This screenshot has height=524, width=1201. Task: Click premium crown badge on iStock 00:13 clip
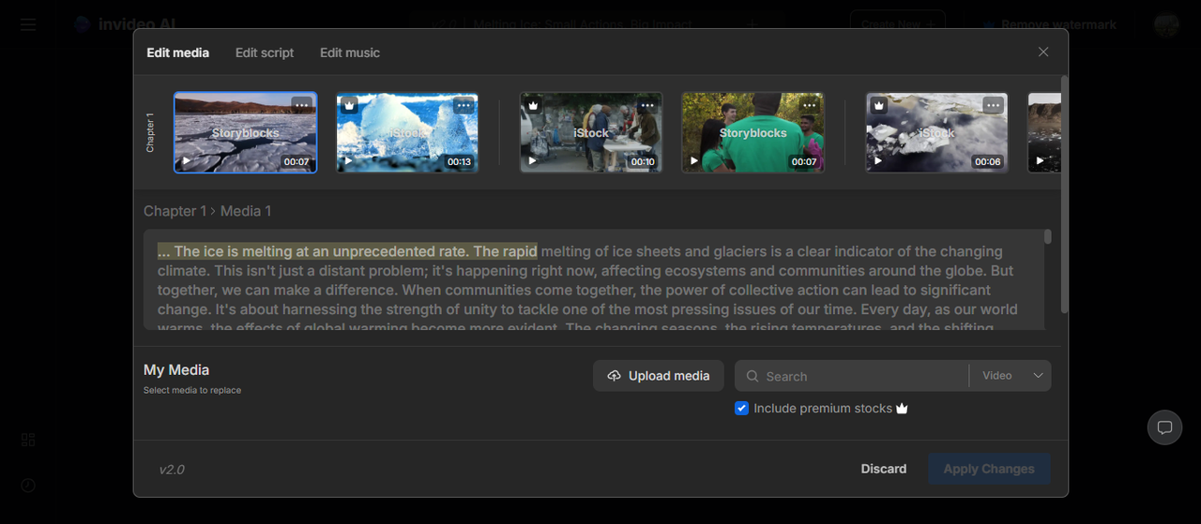pos(348,105)
